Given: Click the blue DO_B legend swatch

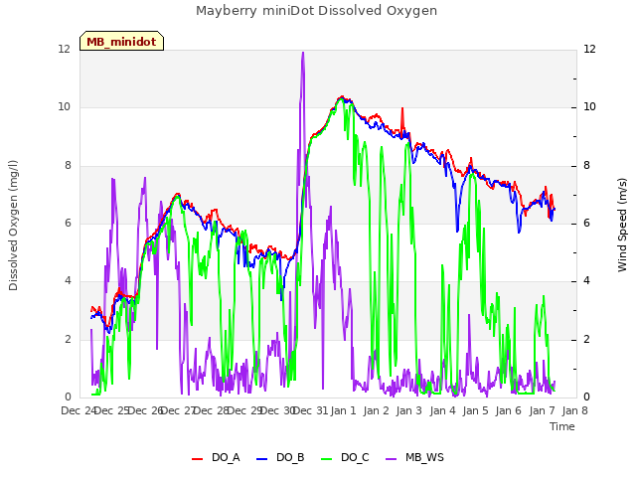Looking at the screenshot, I should click(x=262, y=459).
